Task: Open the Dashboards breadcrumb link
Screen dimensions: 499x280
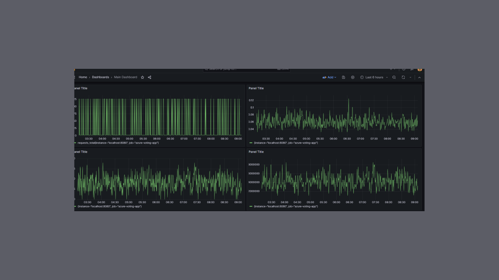Action: tap(101, 77)
